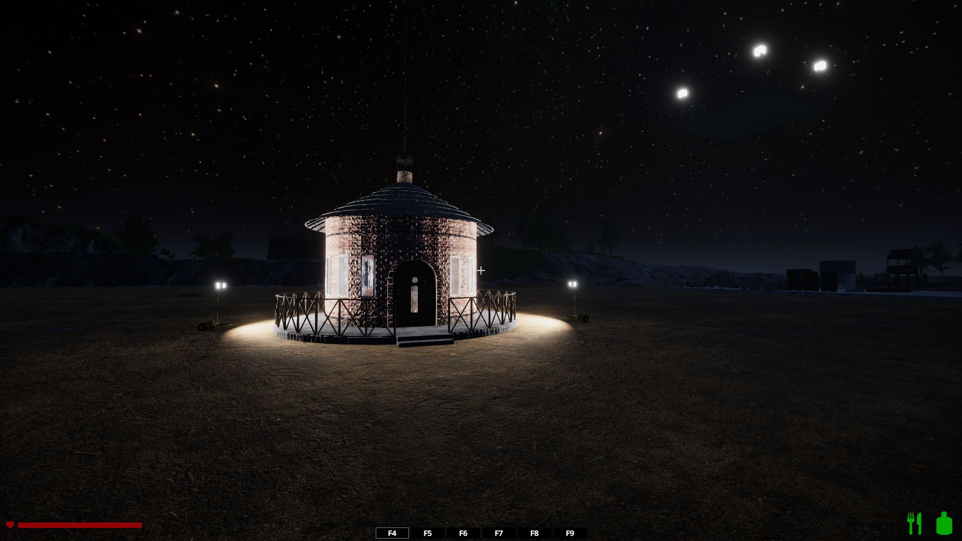
Task: Click the leftmost floating light in the sky
Action: pyautogui.click(x=682, y=93)
